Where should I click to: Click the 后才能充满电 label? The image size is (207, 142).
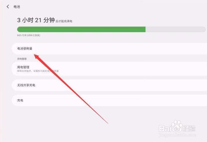(64, 21)
